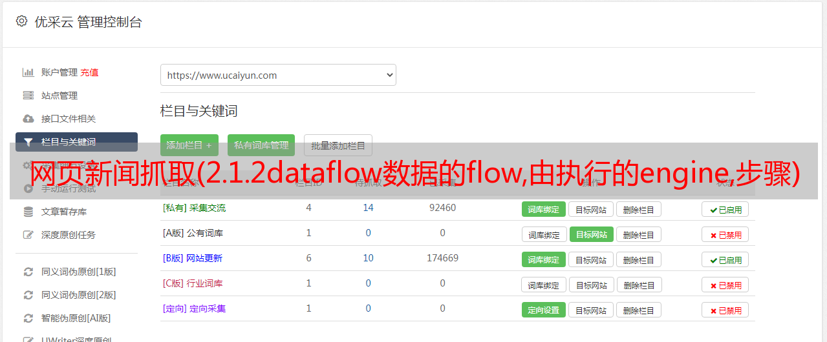Viewport: 827px width, 342px height.
Task: Open the [C版] 行业词库 column link
Action: pos(193,283)
